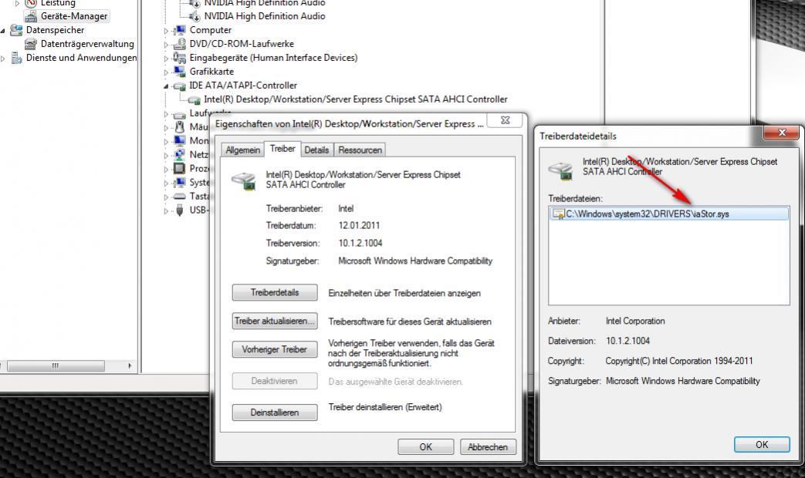The height and width of the screenshot is (478, 805).
Task: Cancel properties dialog with Abbrechen
Action: click(x=488, y=446)
